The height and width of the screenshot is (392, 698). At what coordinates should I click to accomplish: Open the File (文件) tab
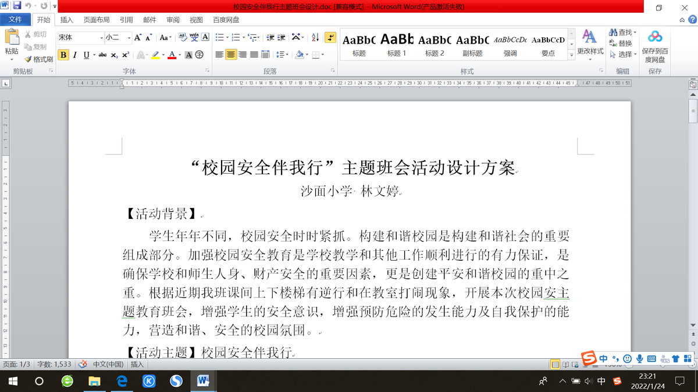tap(15, 20)
